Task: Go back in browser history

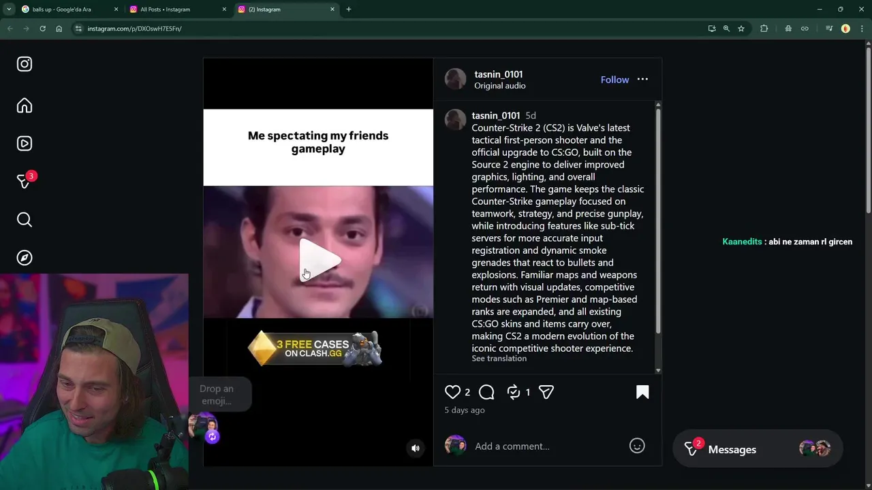Action: pos(10,29)
